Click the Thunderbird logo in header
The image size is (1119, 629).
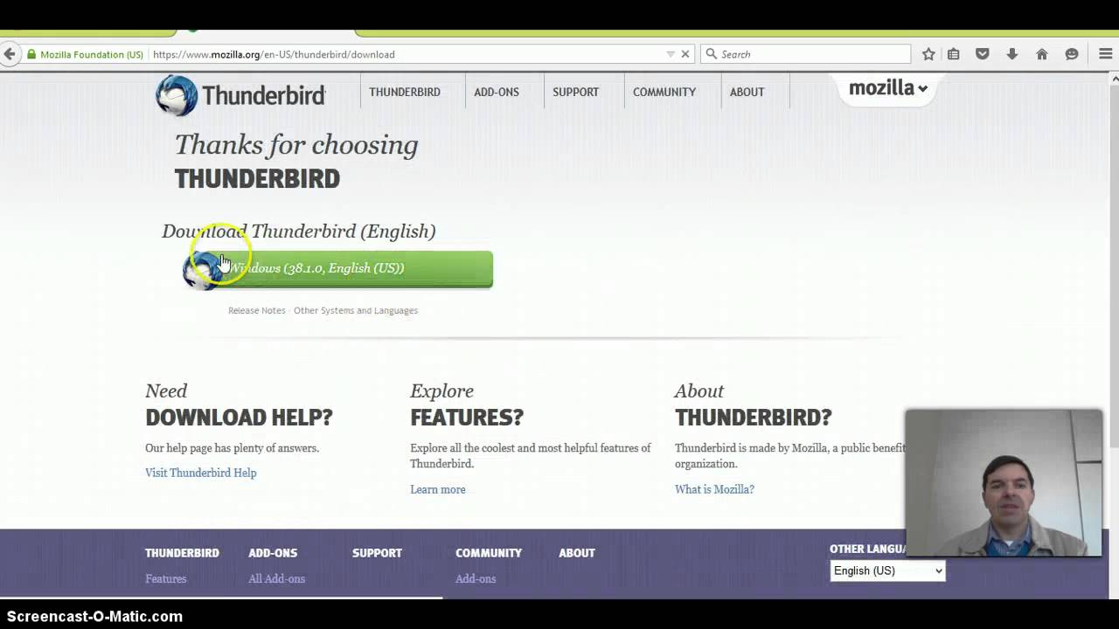tap(240, 95)
